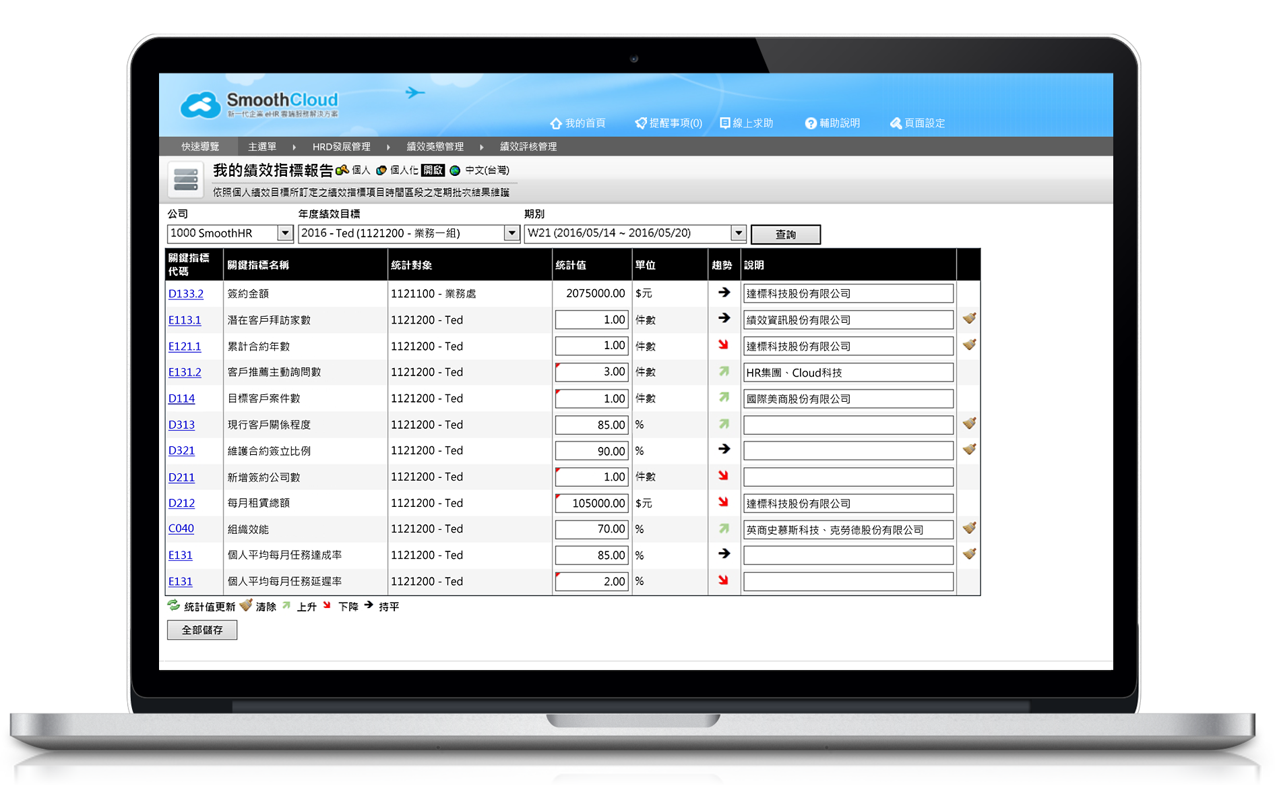Open the D133.2 indicator code link

tap(186, 294)
